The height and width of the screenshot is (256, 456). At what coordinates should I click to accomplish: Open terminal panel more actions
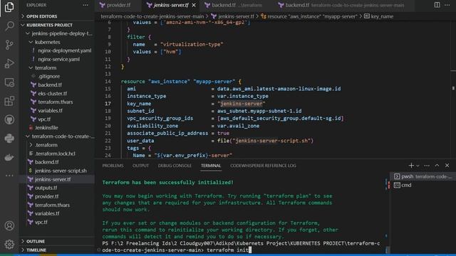click(427, 166)
